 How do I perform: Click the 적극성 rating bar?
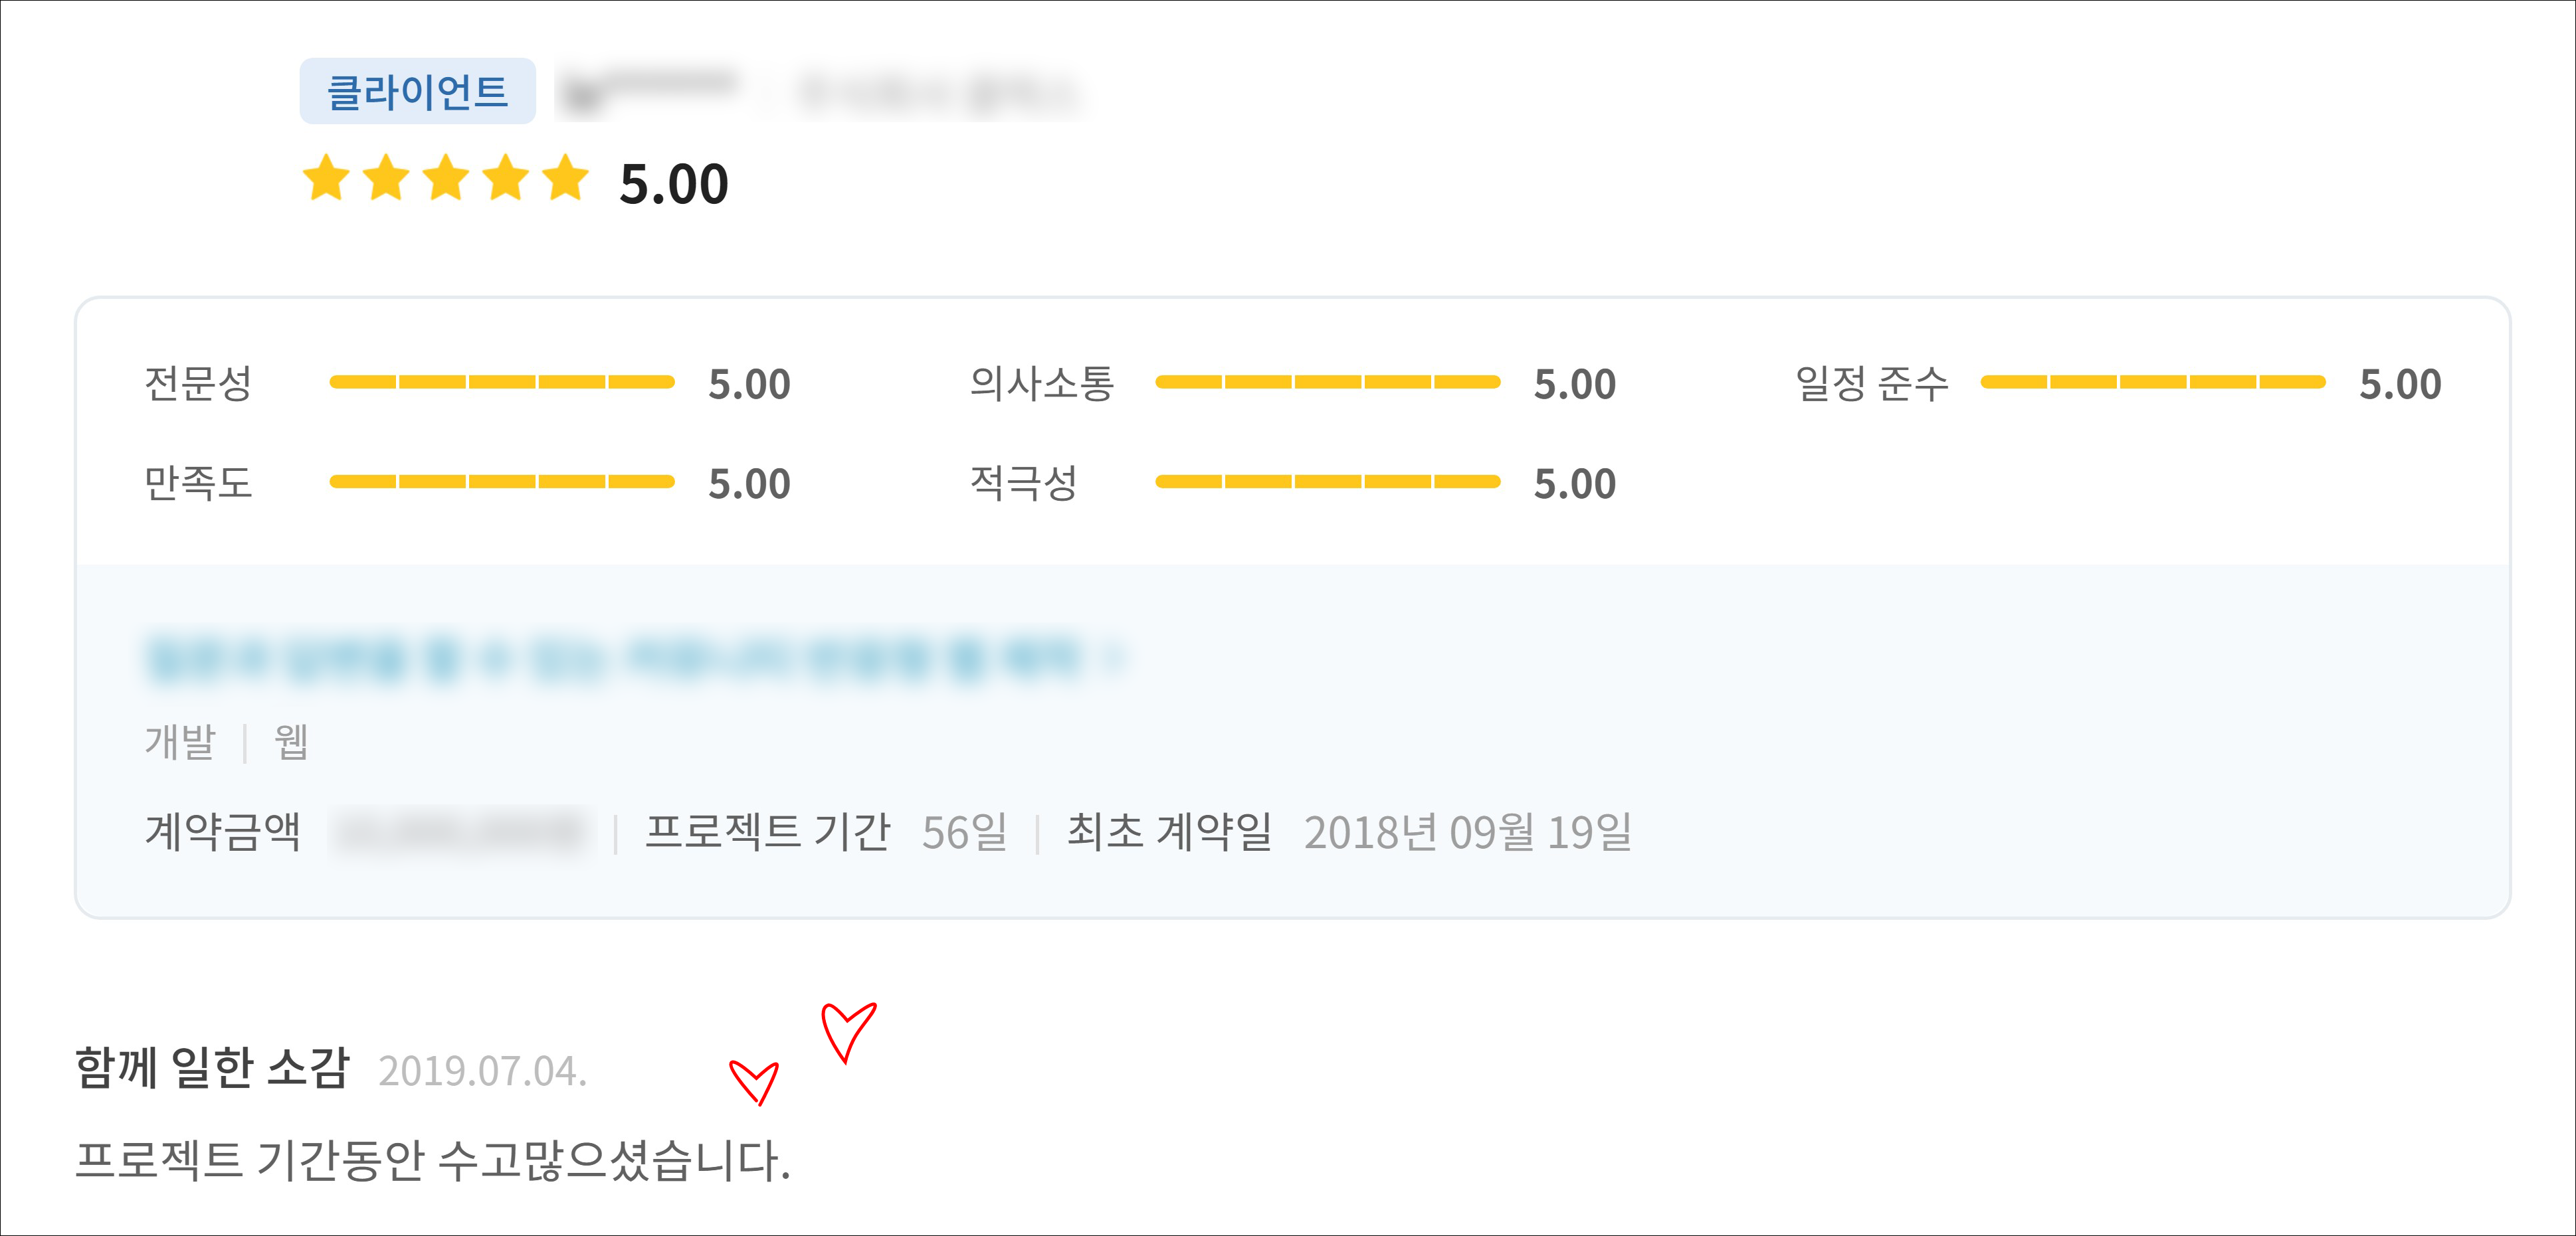coord(1327,482)
